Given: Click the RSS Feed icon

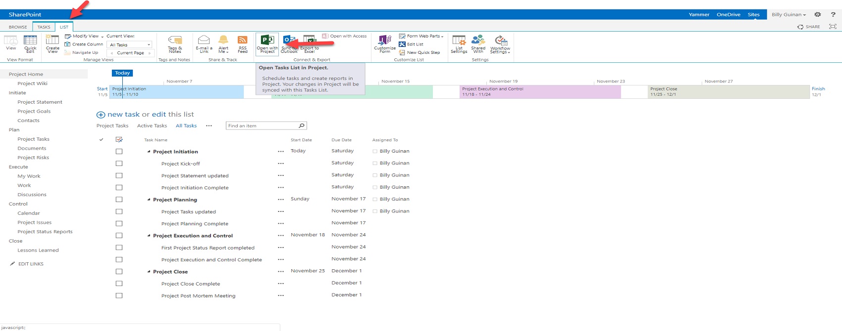Looking at the screenshot, I should 242,43.
